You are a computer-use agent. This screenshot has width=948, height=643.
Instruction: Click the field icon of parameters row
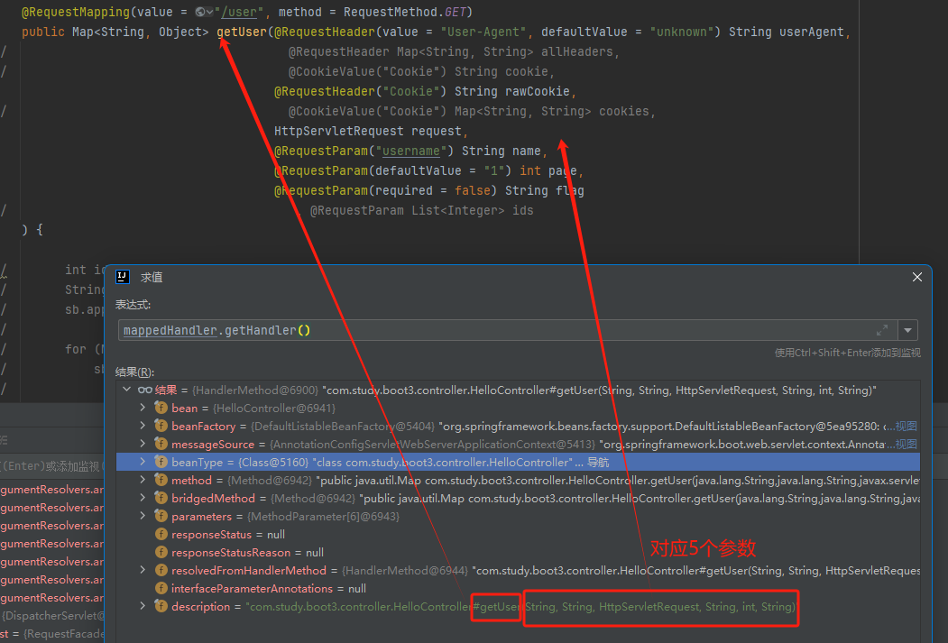click(x=161, y=516)
